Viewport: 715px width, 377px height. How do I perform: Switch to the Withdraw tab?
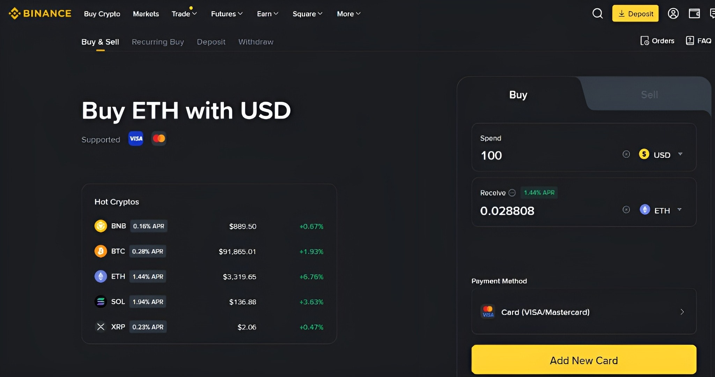point(256,42)
